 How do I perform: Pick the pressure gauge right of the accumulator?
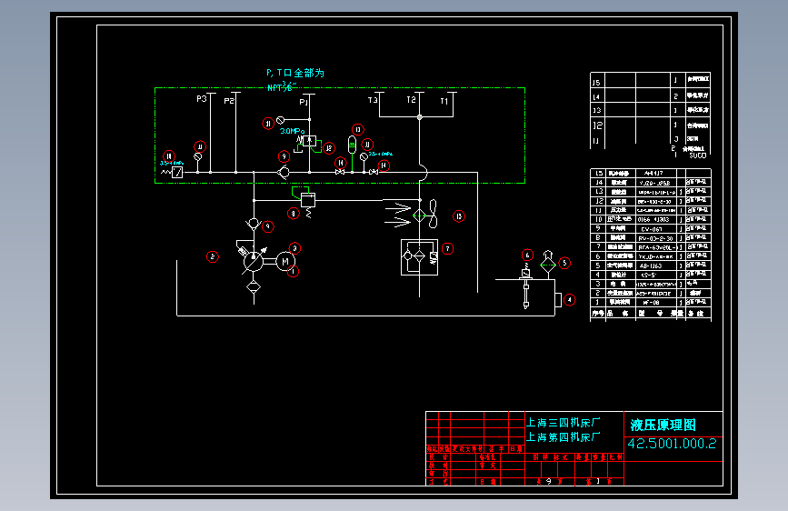point(364,157)
